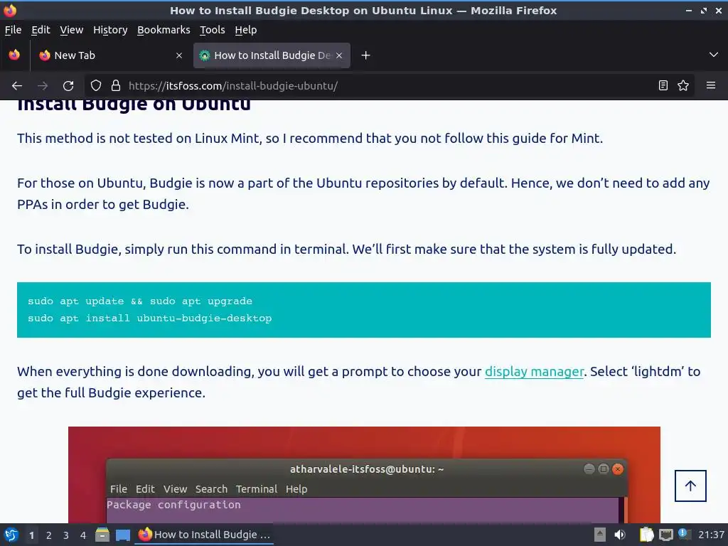Image resolution: width=728 pixels, height=546 pixels.
Task: Show site security padlock info
Action: point(116,85)
